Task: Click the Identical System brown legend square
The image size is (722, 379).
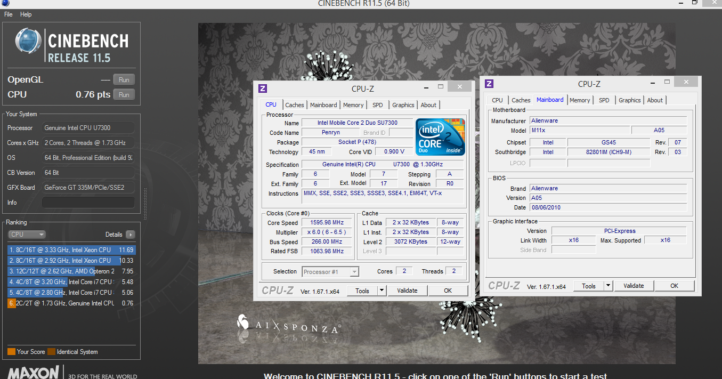Action: pyautogui.click(x=51, y=352)
